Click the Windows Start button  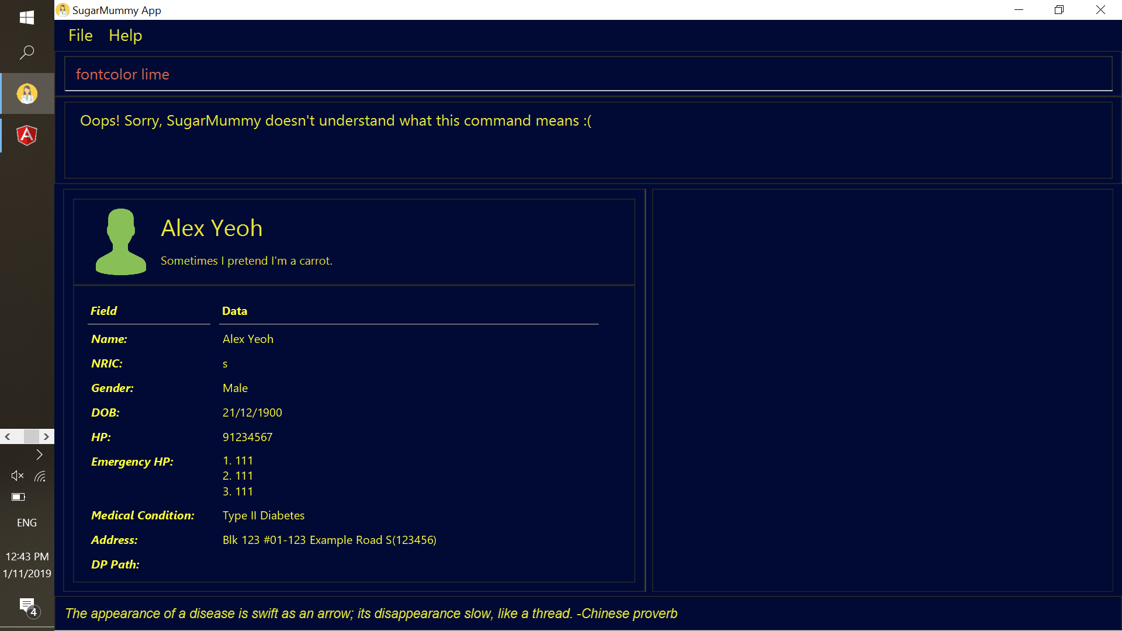(27, 18)
